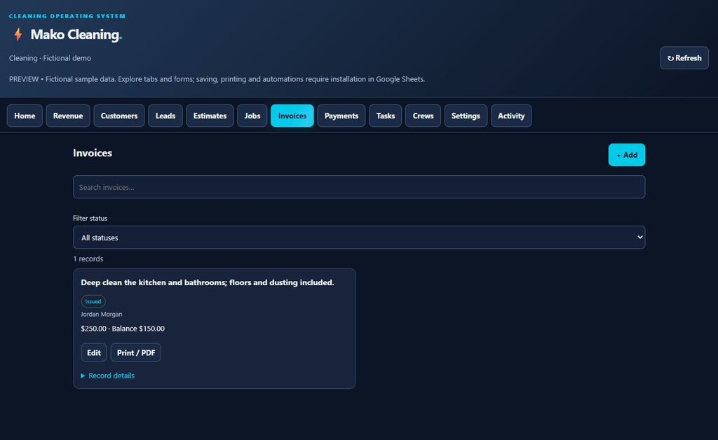This screenshot has width=718, height=440.
Task: Select the Leads tab
Action: point(165,116)
